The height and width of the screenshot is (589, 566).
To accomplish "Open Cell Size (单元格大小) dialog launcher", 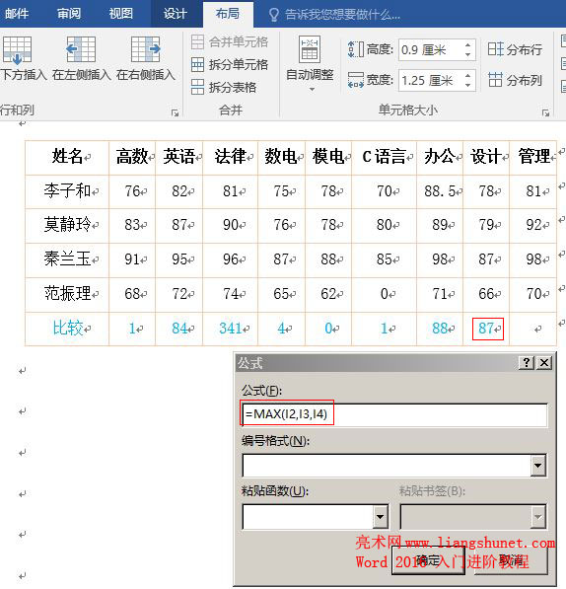I will [545, 112].
